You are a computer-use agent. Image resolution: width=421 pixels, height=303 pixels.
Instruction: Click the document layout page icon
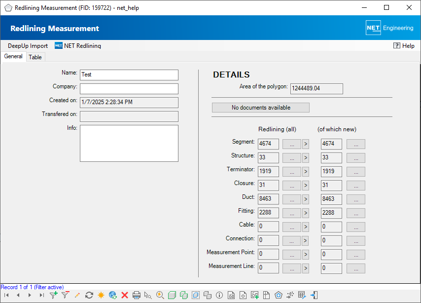pos(266,295)
